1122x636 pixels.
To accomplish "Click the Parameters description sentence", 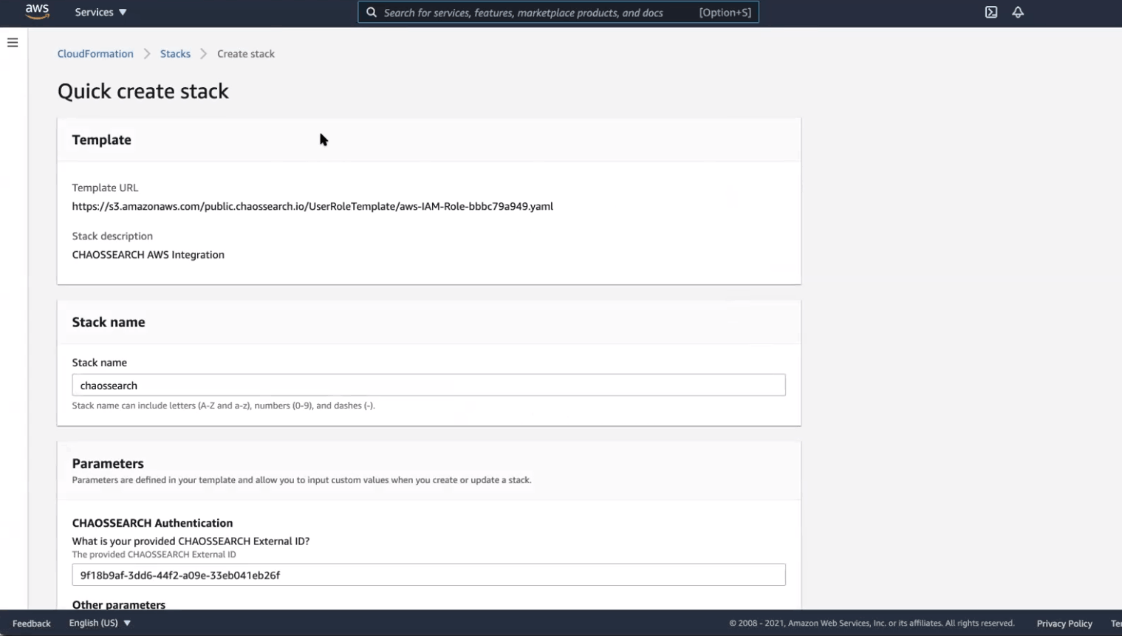I will (301, 480).
